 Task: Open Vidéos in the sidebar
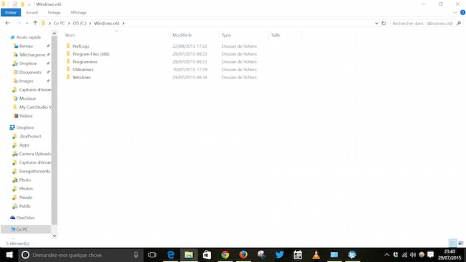coord(25,116)
